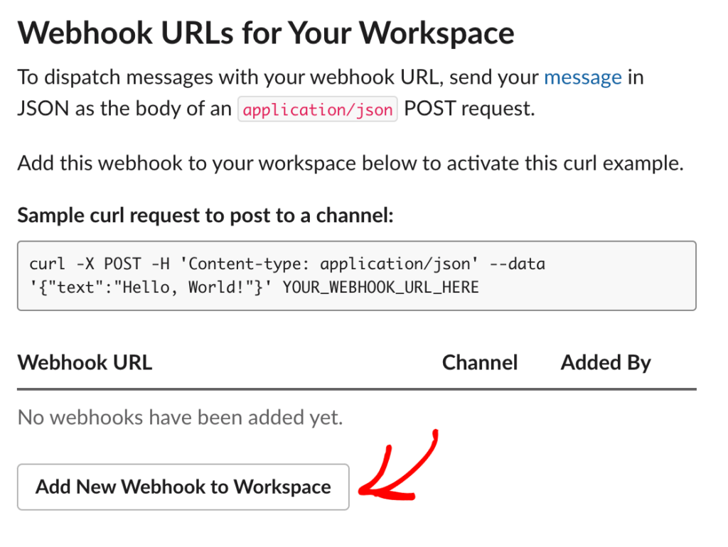Select the application/json code snippet
The height and width of the screenshot is (547, 728).
tap(317, 109)
